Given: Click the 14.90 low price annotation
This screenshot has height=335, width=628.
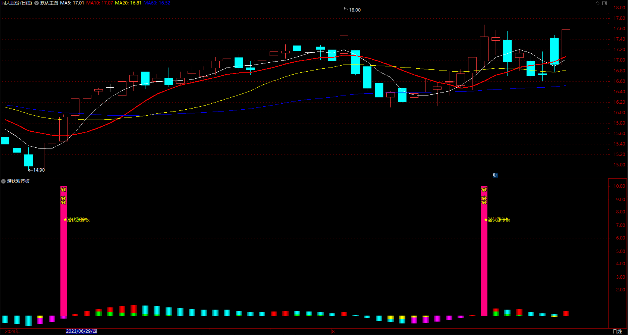Looking at the screenshot, I should click(39, 170).
